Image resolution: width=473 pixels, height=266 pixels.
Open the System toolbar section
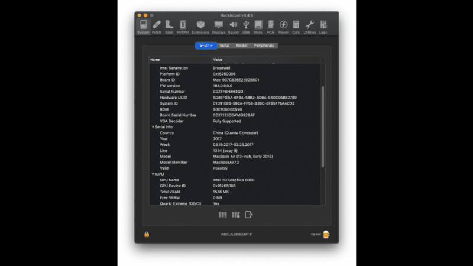coord(143,27)
